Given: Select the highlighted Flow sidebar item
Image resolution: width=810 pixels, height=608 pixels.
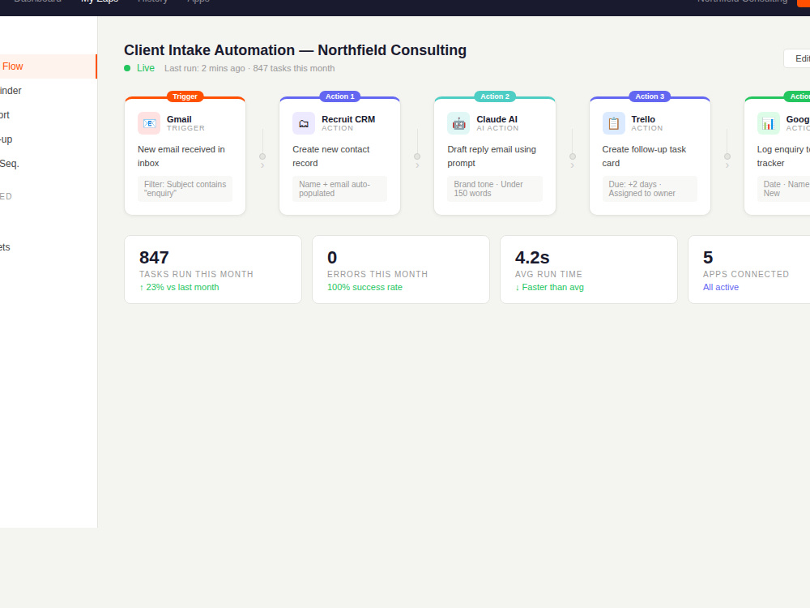Looking at the screenshot, I should 48,66.
